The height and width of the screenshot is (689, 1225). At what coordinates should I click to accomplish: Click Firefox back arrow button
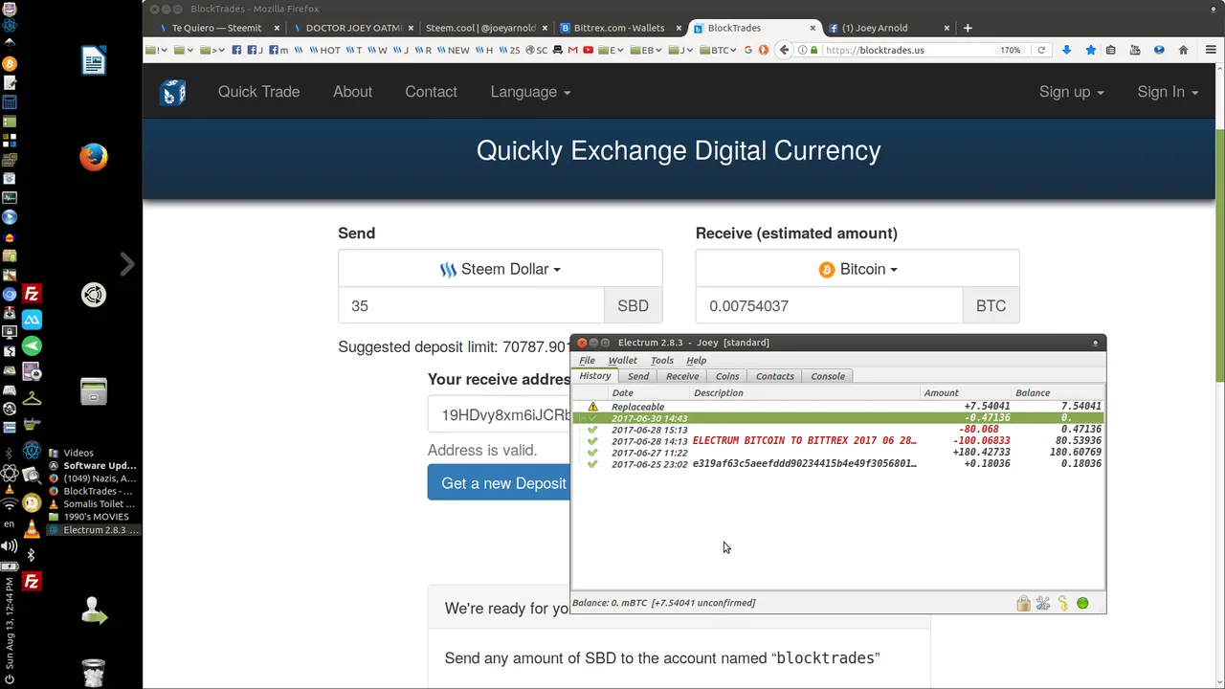[785, 50]
